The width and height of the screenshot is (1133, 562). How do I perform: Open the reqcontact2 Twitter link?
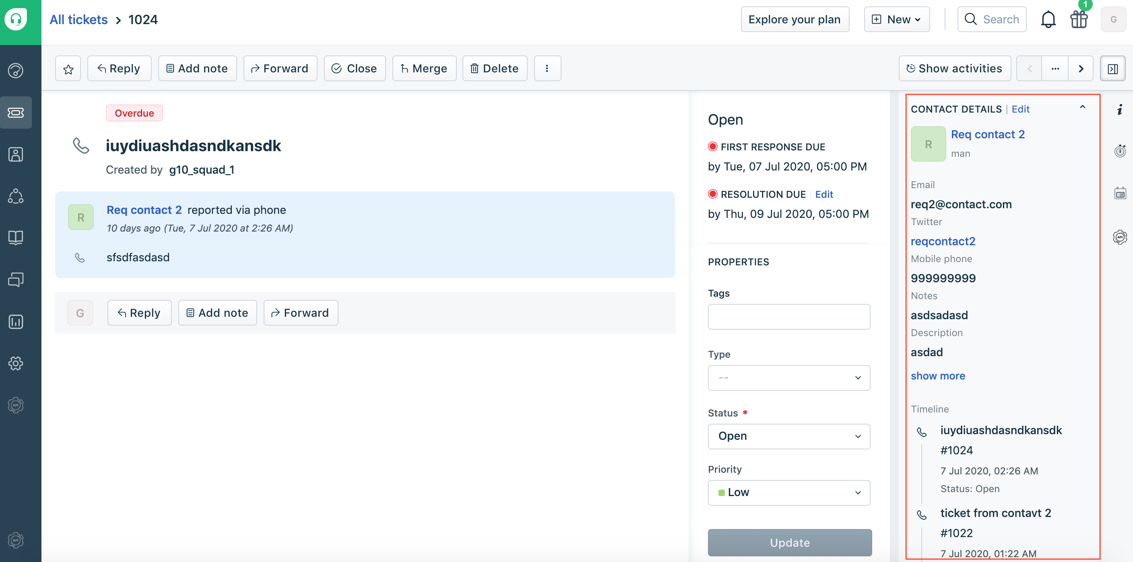(x=943, y=241)
